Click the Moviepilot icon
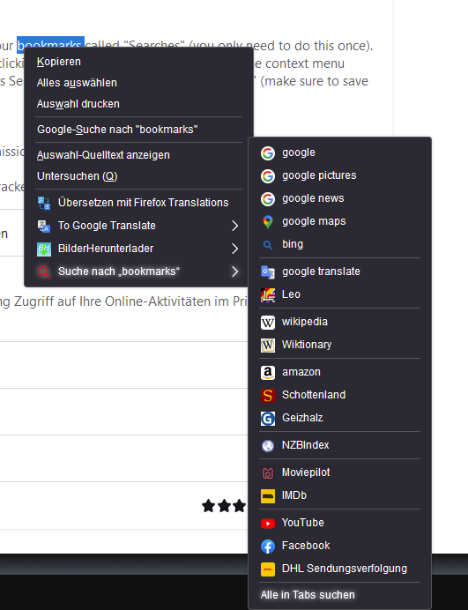Viewport: 468px width, 610px height. pos(268,473)
